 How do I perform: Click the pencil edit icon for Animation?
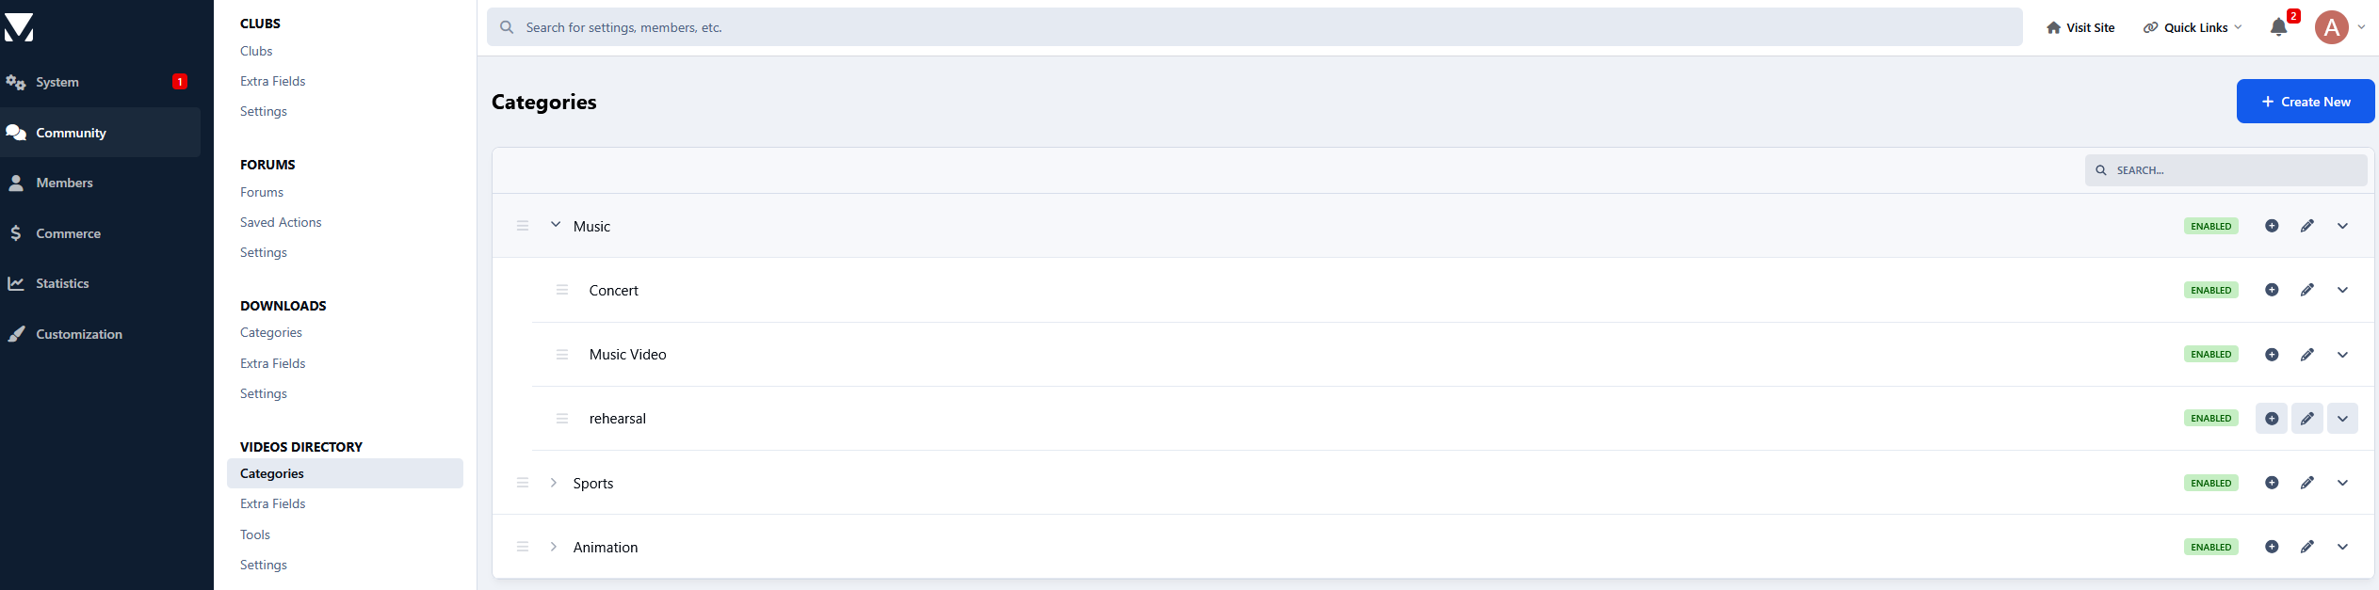[x=2306, y=547]
